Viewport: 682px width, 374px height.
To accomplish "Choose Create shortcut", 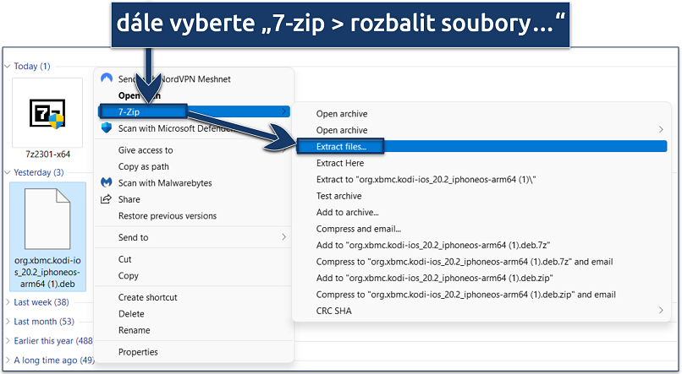I will coord(148,297).
